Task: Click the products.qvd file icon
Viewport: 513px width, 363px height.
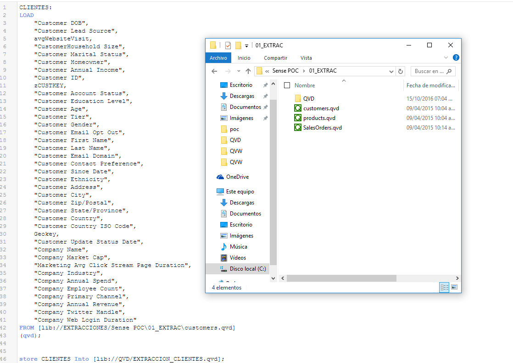Action: (298, 118)
